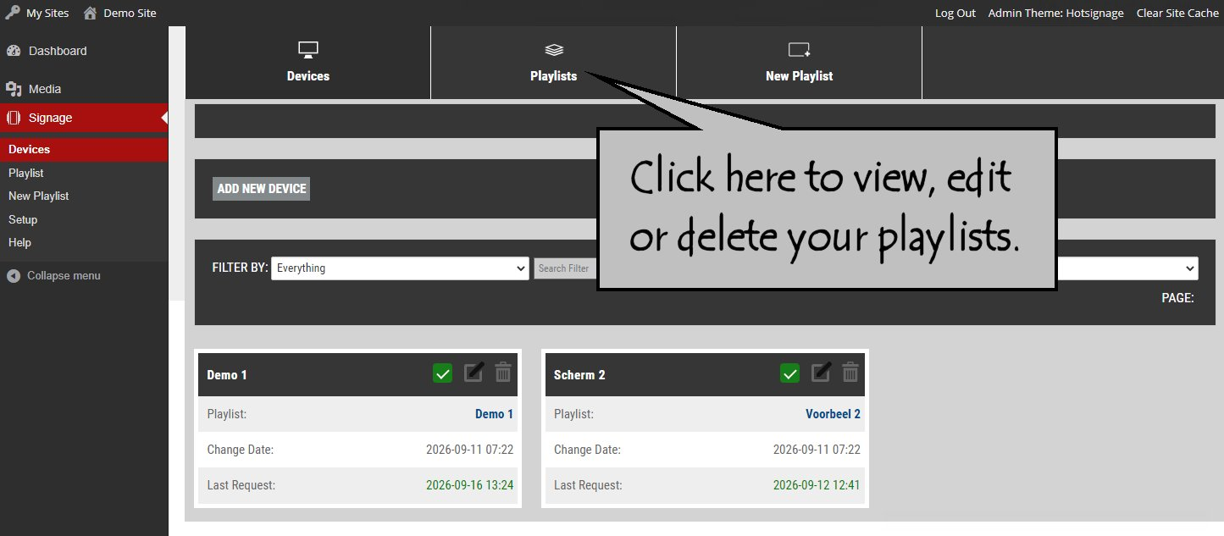Screen dimensions: 1224x536
Task: Click the Dashboard gauge icon
Action: click(13, 51)
